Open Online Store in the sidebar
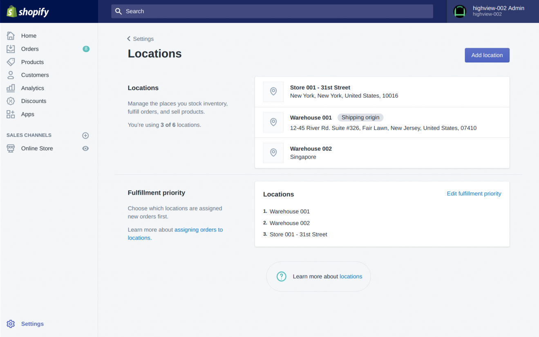The image size is (539, 337). coord(37,149)
